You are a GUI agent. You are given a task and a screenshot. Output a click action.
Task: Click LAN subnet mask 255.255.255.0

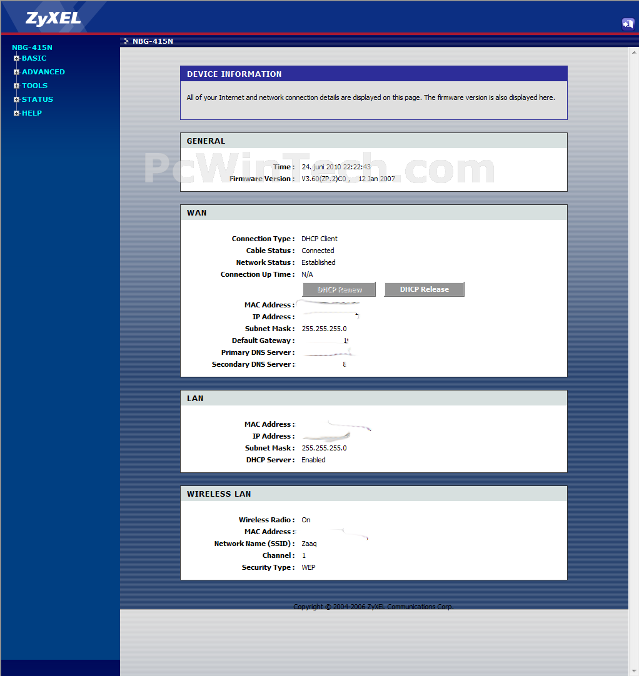tap(324, 448)
